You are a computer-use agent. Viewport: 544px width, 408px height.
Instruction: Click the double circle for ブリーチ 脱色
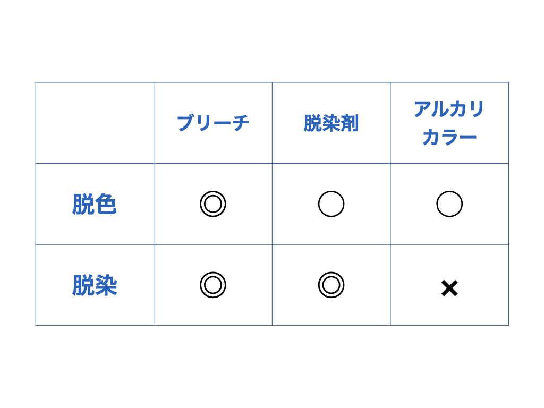click(x=213, y=204)
